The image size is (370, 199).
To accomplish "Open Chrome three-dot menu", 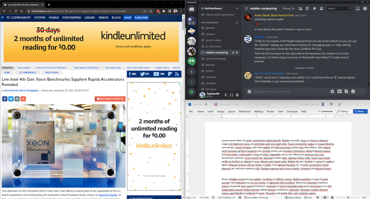I will pos(181,11).
